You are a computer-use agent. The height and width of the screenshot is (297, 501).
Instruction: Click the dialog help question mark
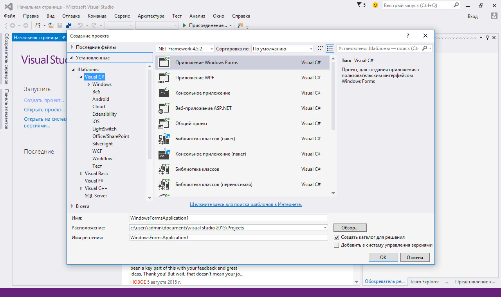(x=408, y=36)
